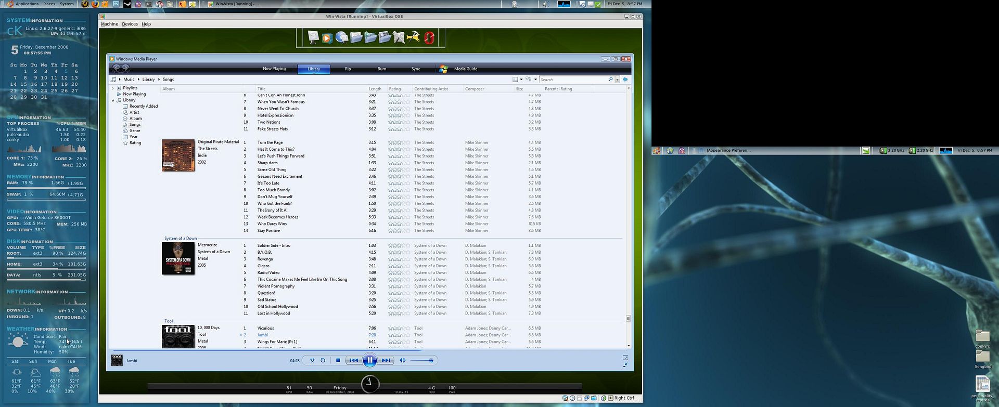Click the Tool 10,000 Days album art

[178, 336]
